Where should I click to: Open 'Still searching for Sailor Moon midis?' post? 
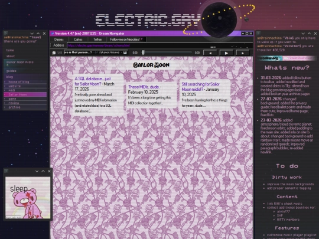201,87
